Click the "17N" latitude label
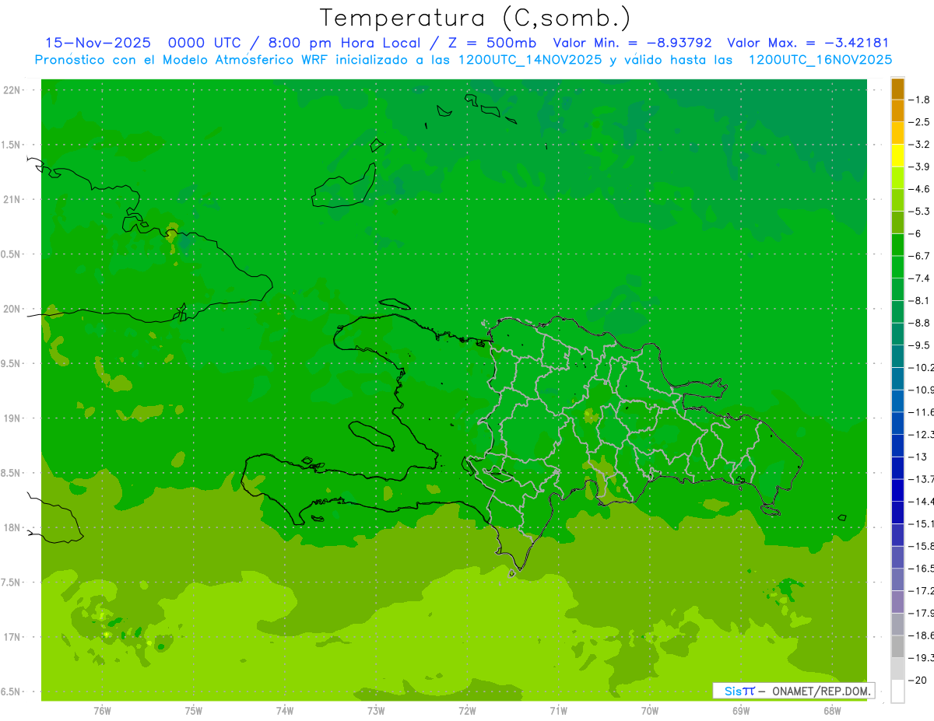The image size is (934, 721). (x=12, y=637)
